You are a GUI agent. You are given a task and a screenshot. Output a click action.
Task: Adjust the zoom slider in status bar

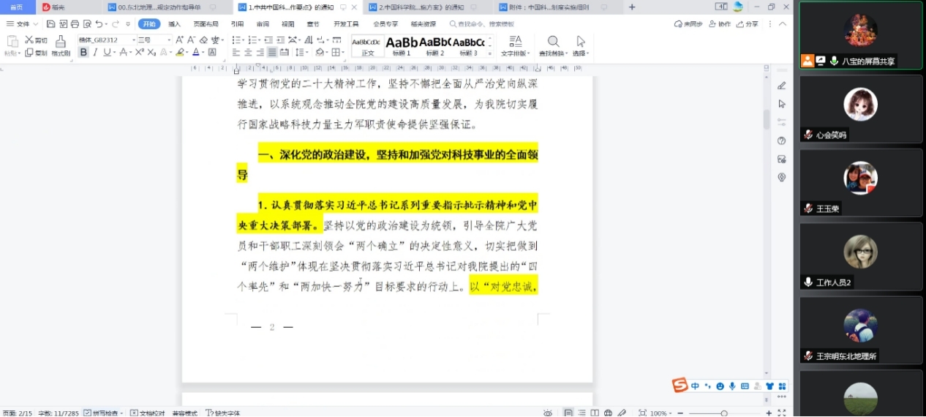point(723,413)
